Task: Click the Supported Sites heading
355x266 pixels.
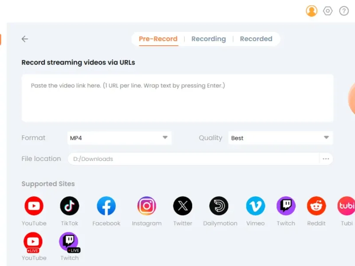Action: click(48, 184)
